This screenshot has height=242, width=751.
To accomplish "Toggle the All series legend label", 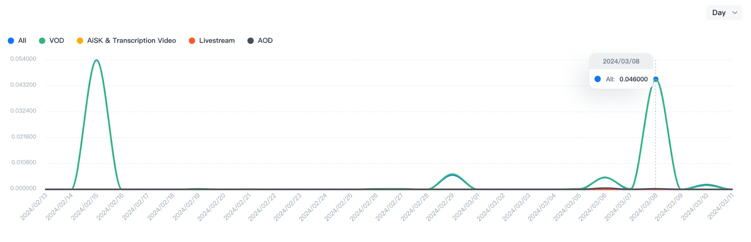I will click(x=22, y=41).
